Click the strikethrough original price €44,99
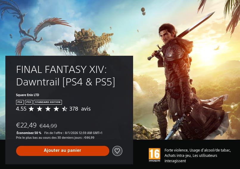 click(48, 126)
